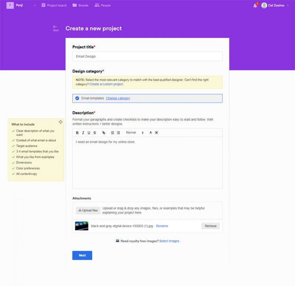Open the Project board tab

click(54, 5)
